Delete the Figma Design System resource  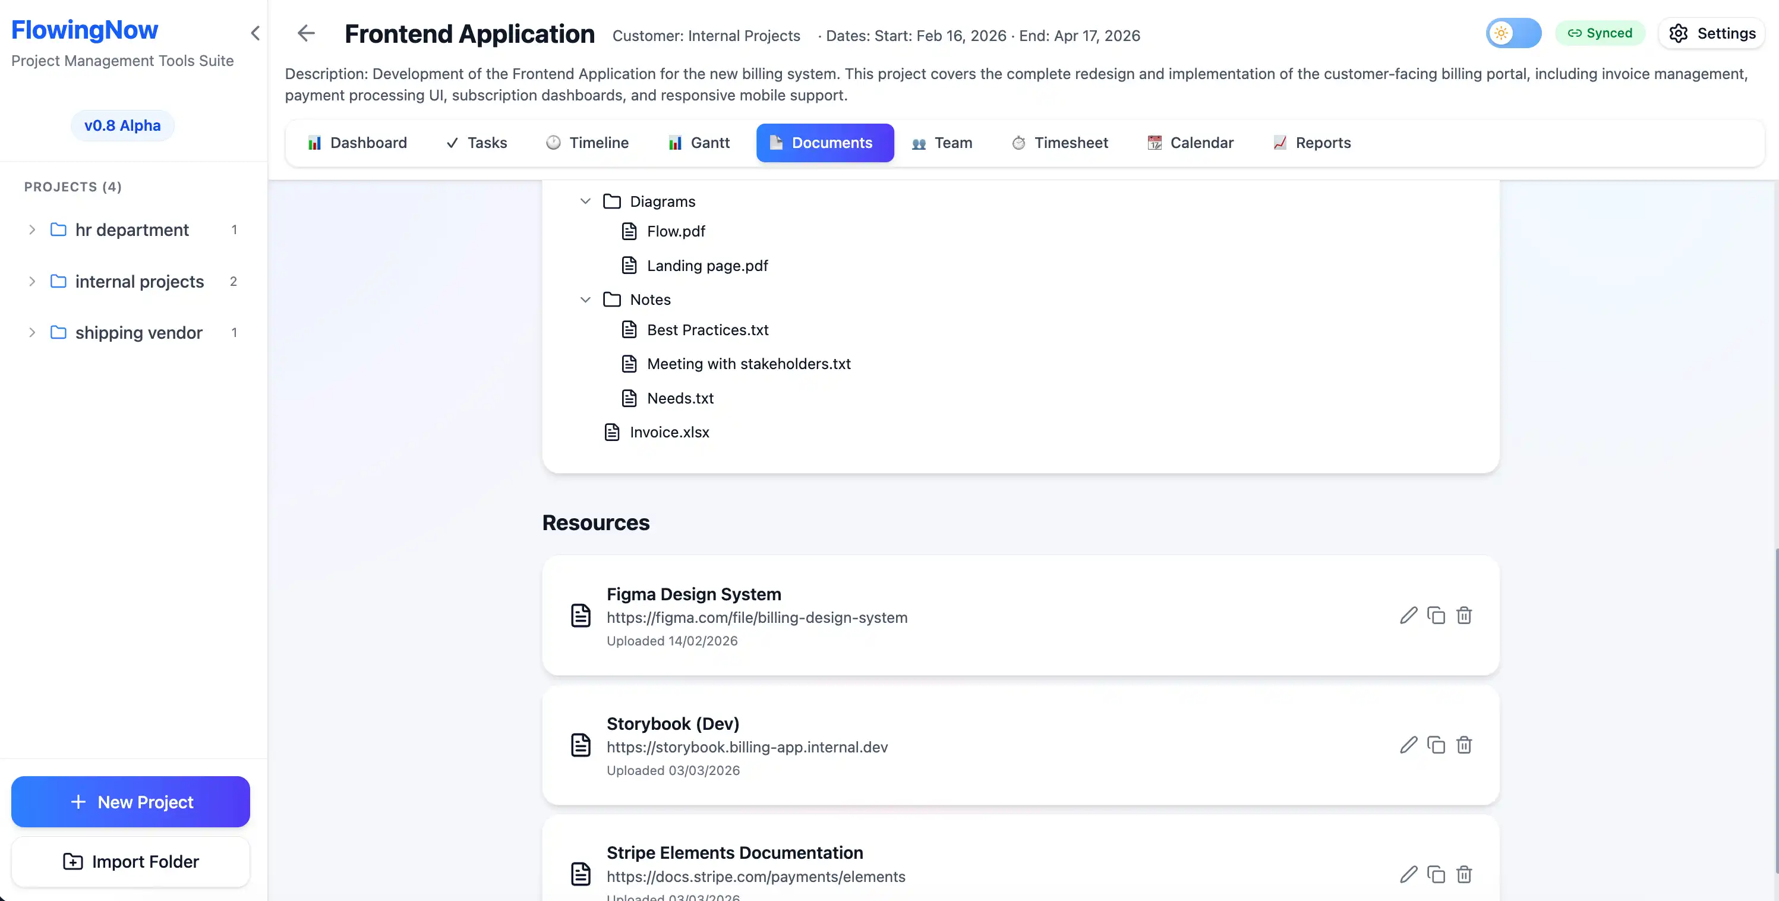[x=1464, y=615]
